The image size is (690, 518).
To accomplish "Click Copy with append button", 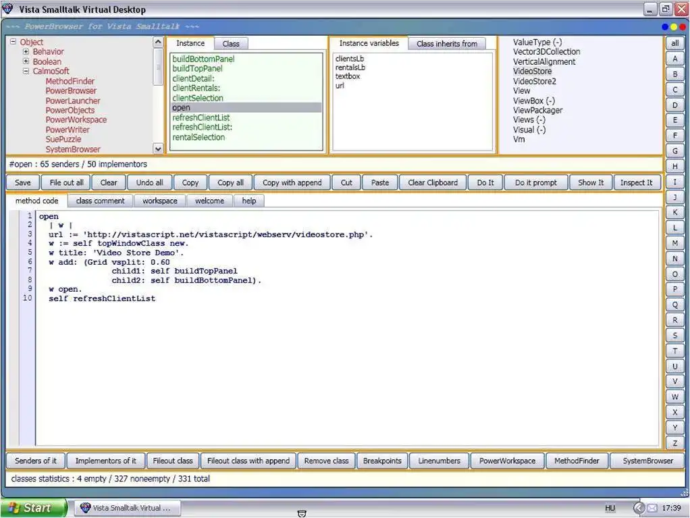I will click(292, 182).
